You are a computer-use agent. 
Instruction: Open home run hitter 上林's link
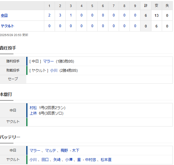(33, 113)
